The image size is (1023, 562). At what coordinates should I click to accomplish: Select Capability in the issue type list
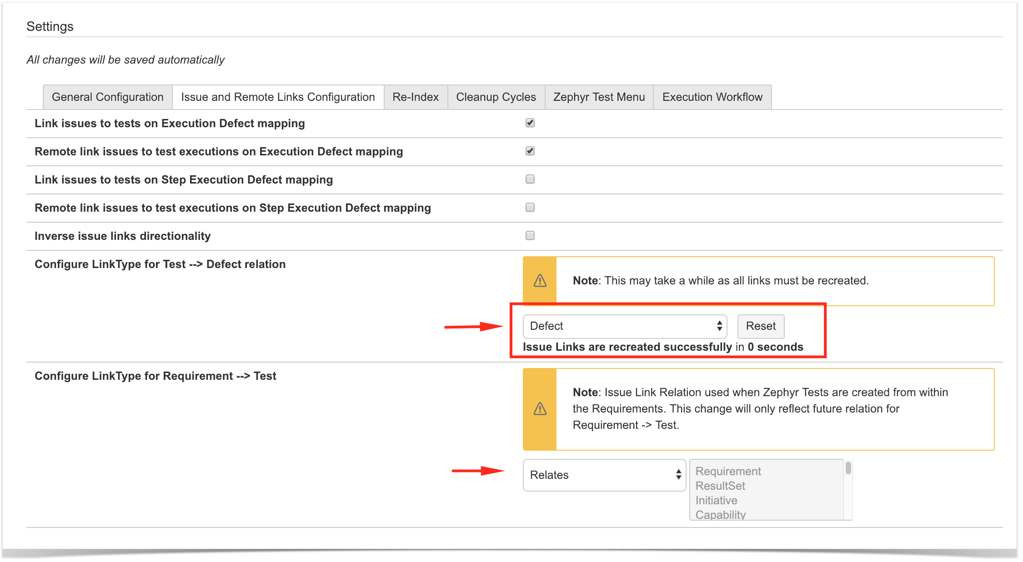(x=721, y=514)
